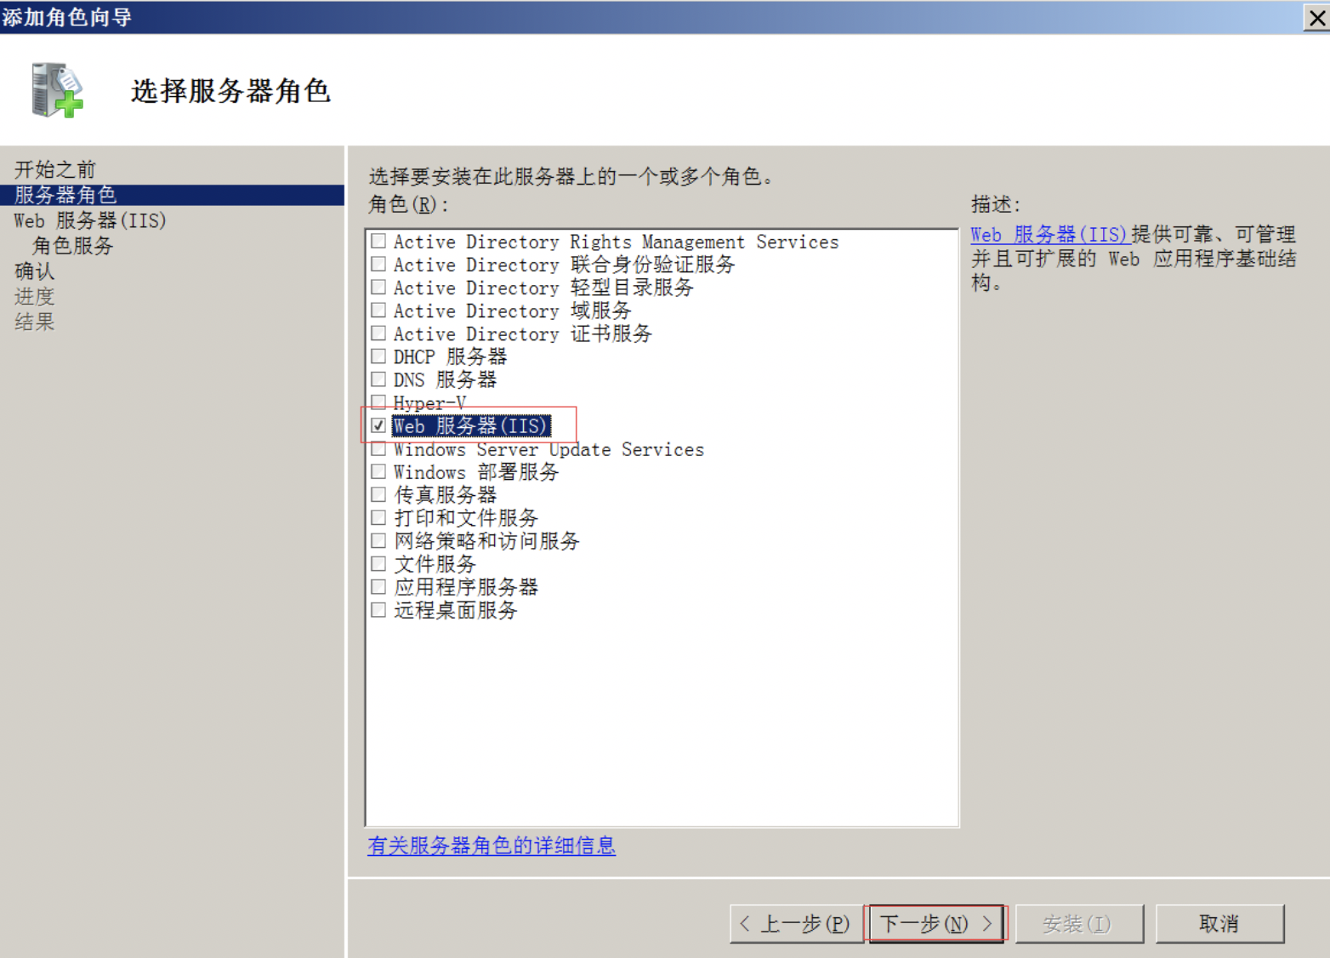Check the 应用程序服务器 role
The image size is (1330, 958).
[x=378, y=586]
